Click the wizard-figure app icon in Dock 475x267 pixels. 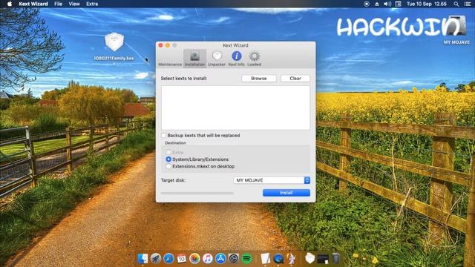[292, 259]
